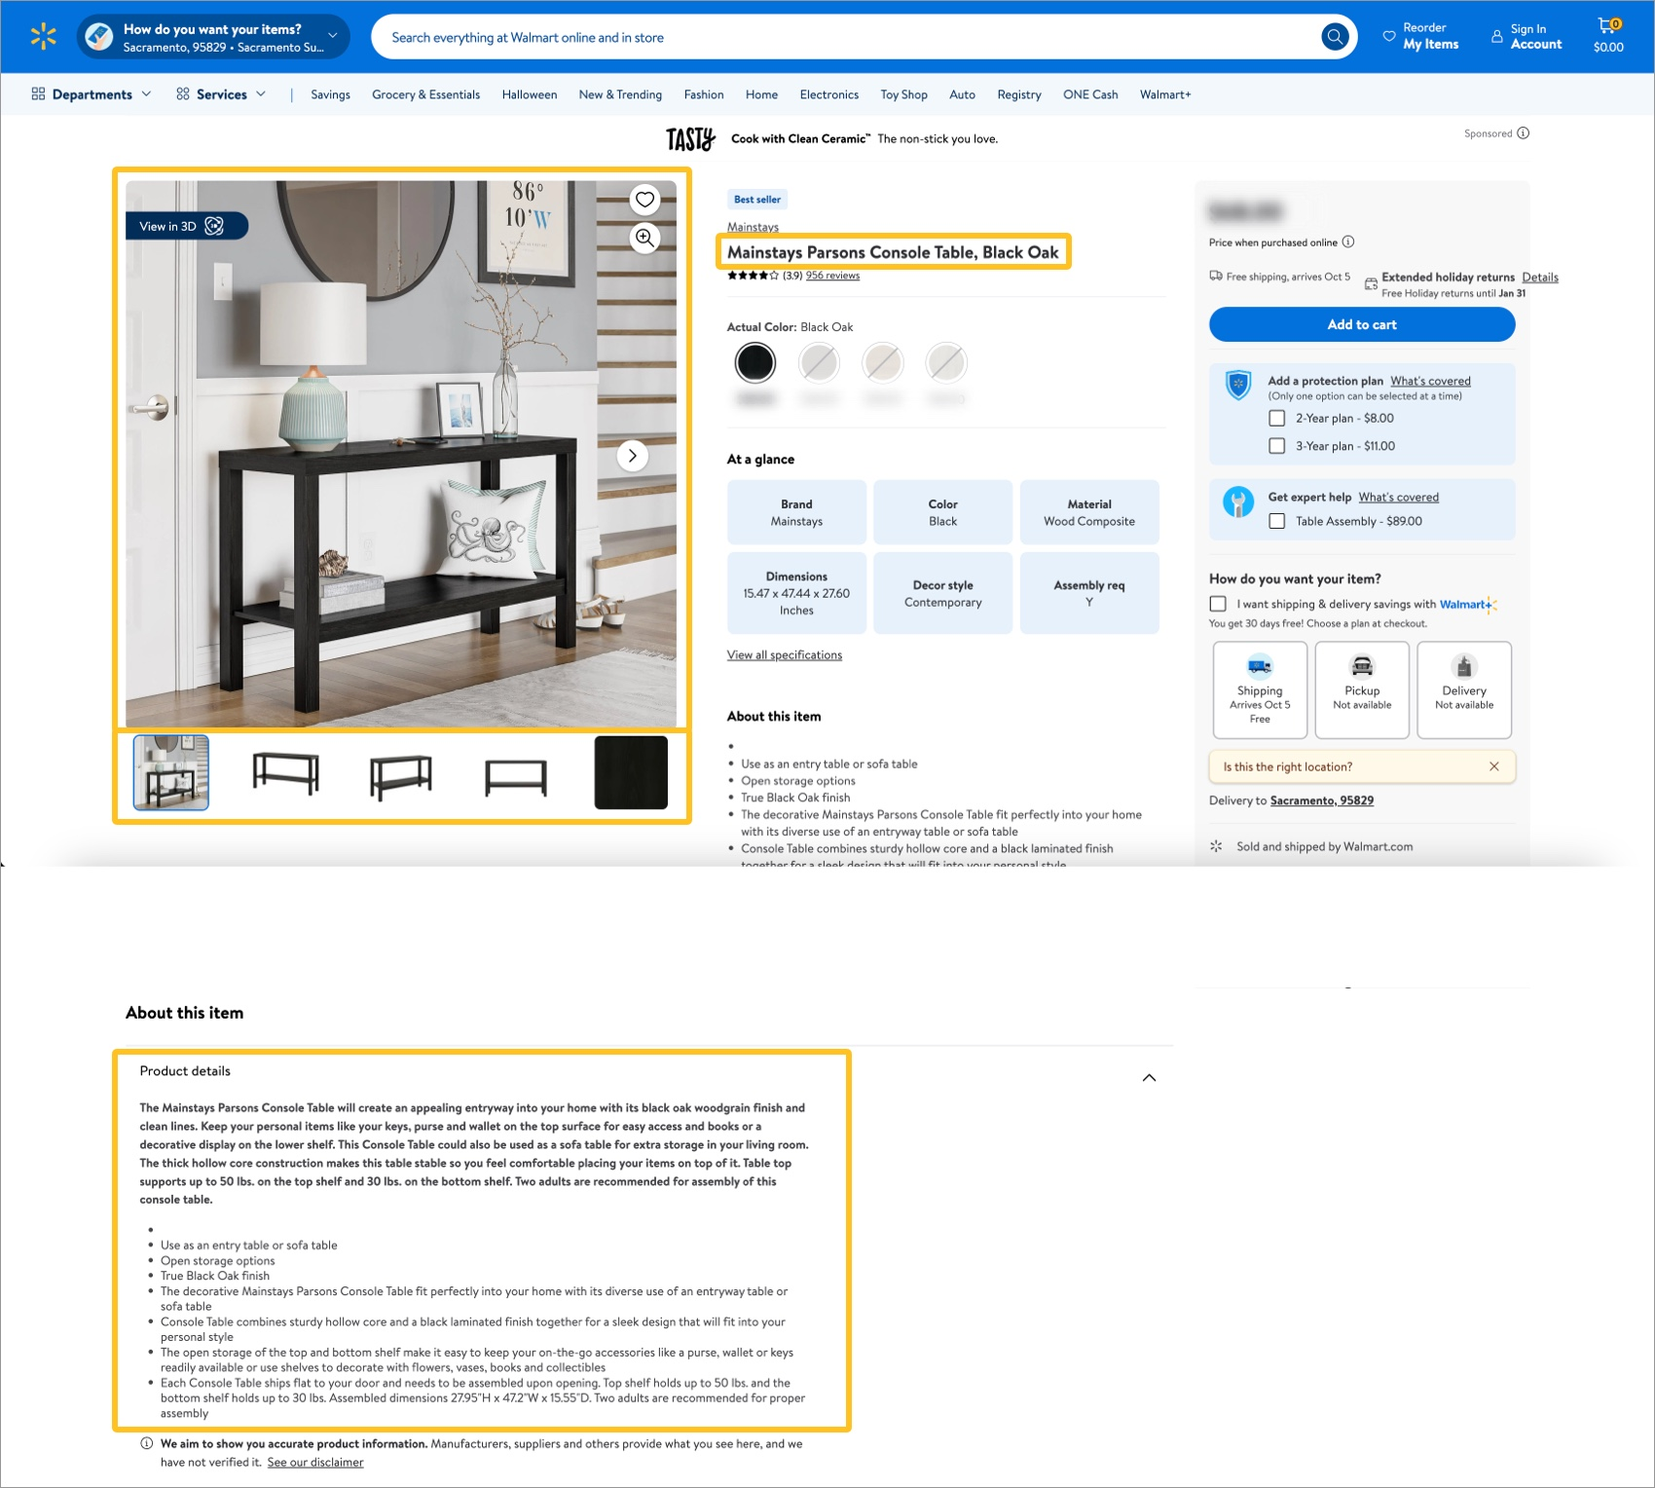Click the Departments grid icon
This screenshot has width=1655, height=1488.
tap(38, 93)
